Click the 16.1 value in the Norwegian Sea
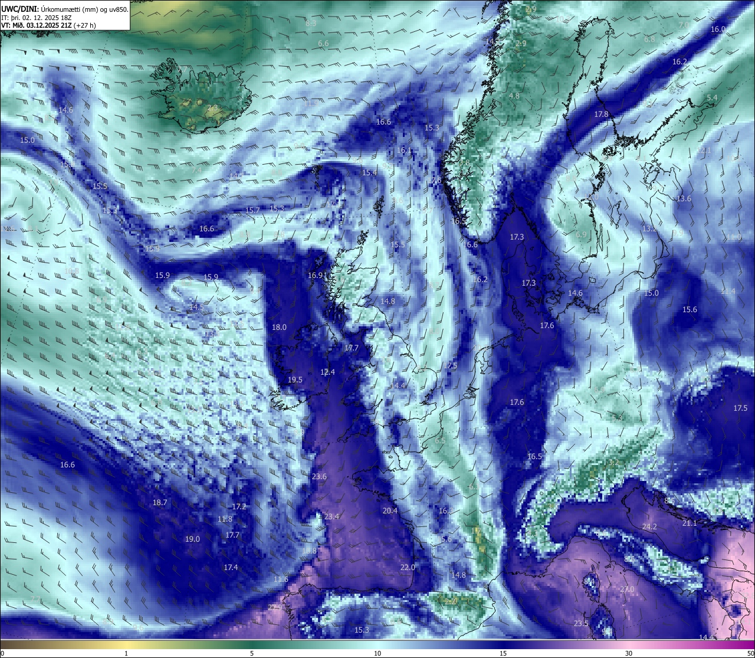This screenshot has width=755, height=658. [x=404, y=150]
